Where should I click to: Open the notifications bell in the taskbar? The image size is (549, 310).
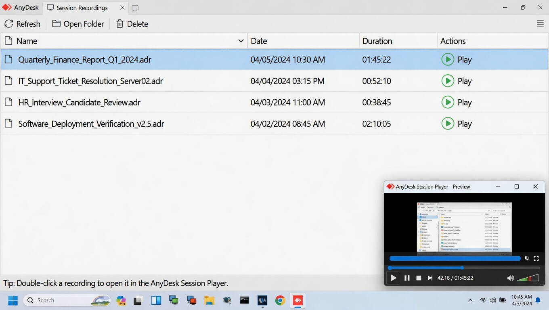click(538, 300)
